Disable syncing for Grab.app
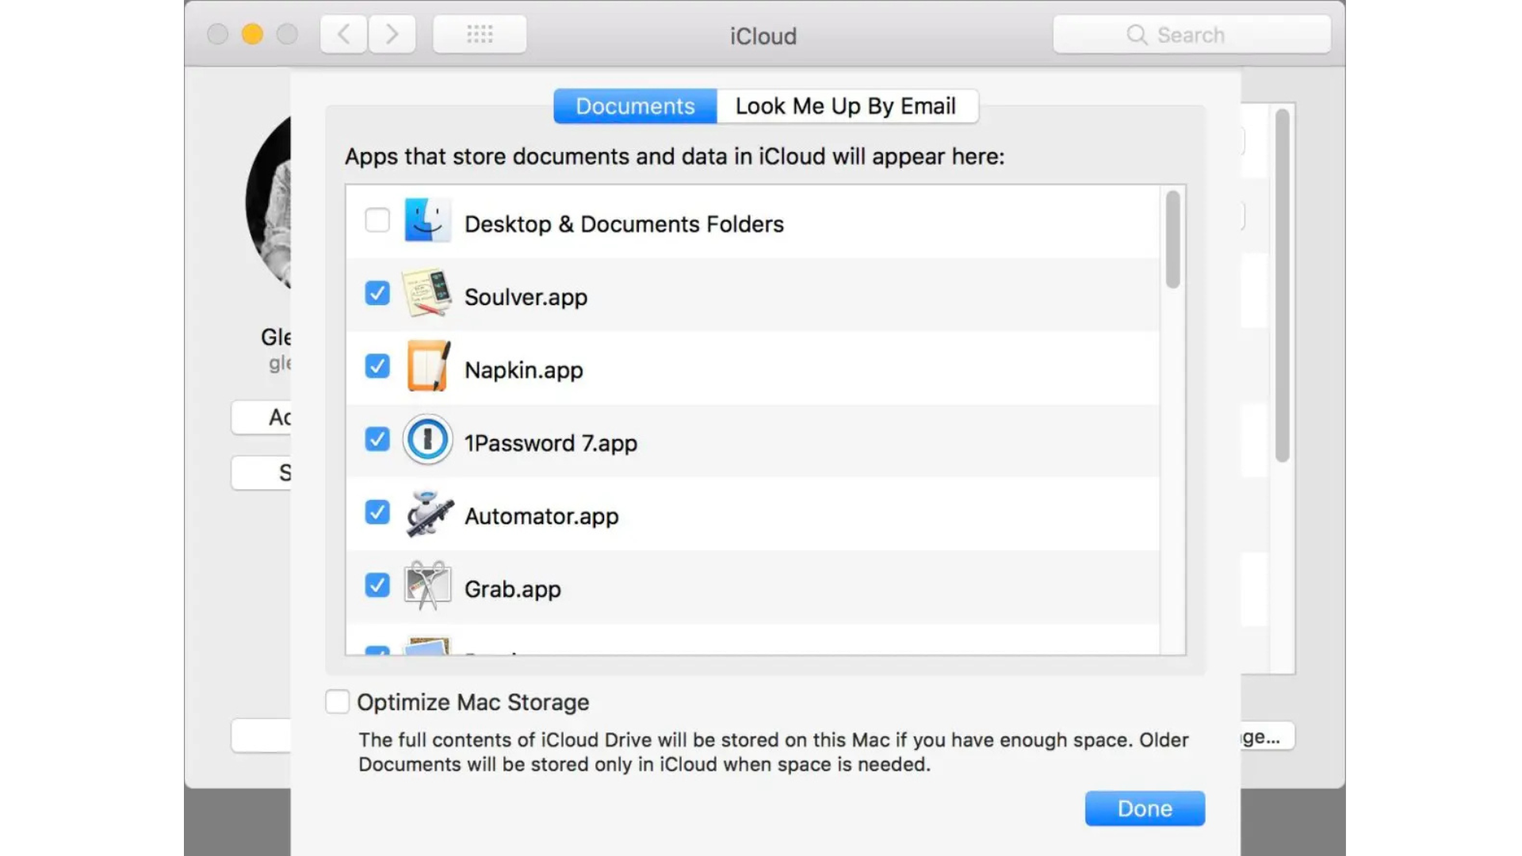Image resolution: width=1522 pixels, height=856 pixels. coord(377,585)
